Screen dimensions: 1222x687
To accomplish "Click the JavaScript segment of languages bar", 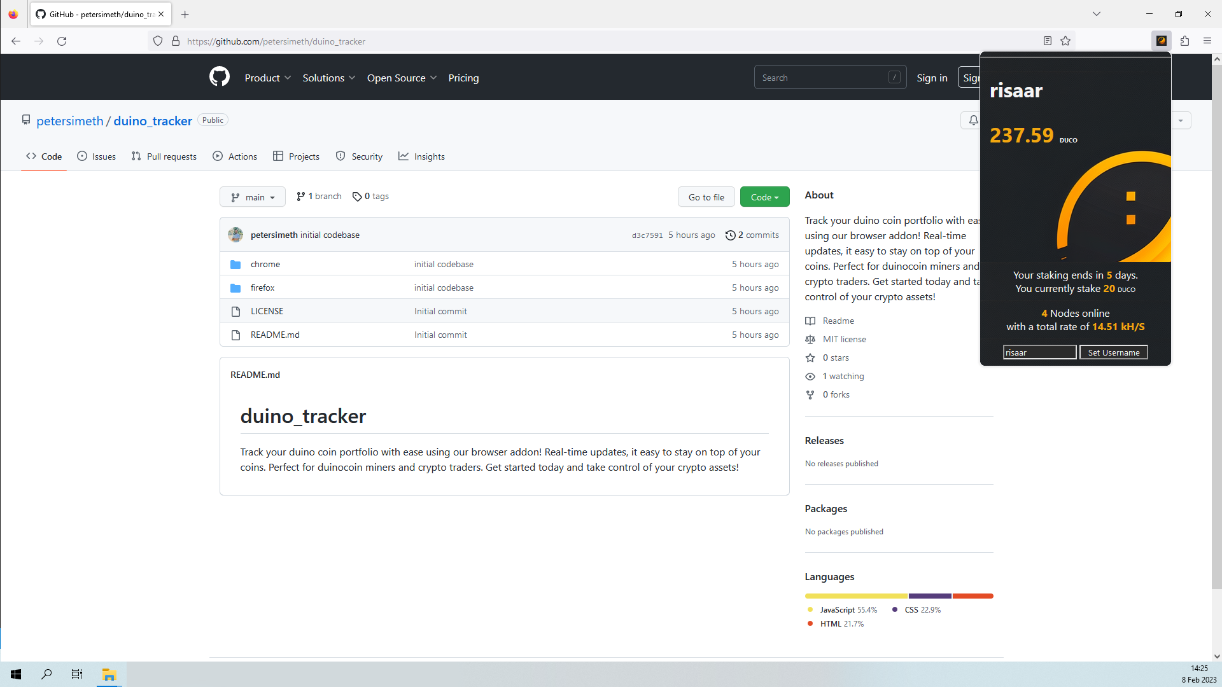I will coord(855,596).
